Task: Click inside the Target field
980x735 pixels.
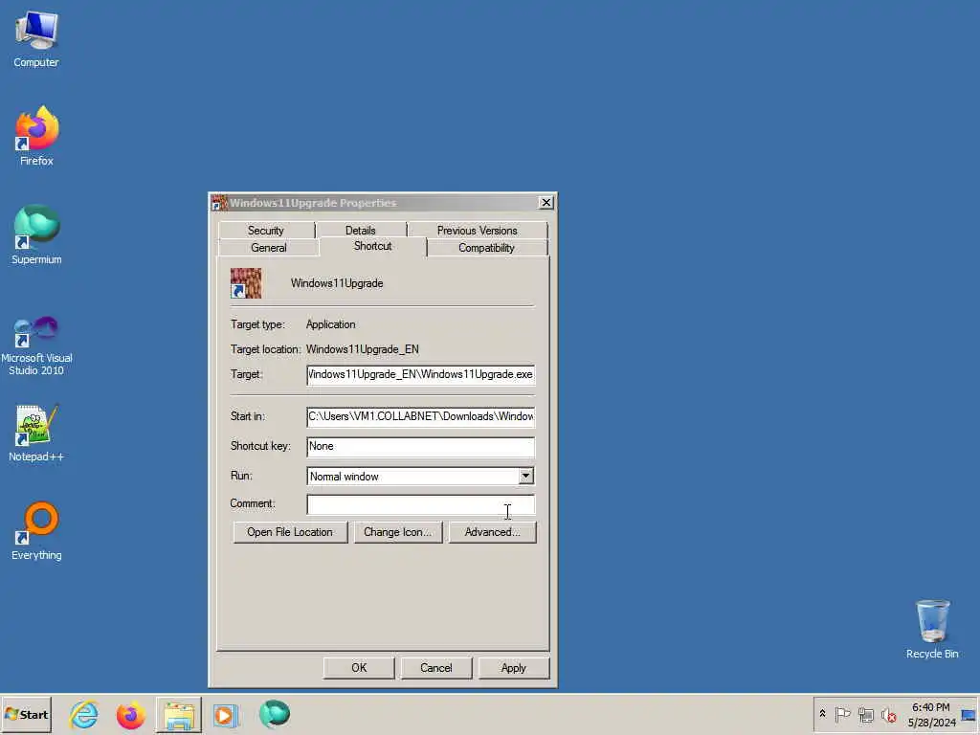Action: pyautogui.click(x=421, y=374)
